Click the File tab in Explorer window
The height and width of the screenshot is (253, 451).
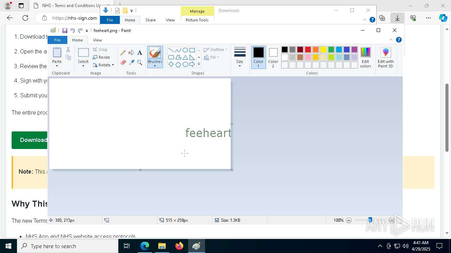click(110, 20)
